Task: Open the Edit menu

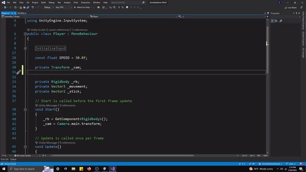Action: [x=15, y=2]
